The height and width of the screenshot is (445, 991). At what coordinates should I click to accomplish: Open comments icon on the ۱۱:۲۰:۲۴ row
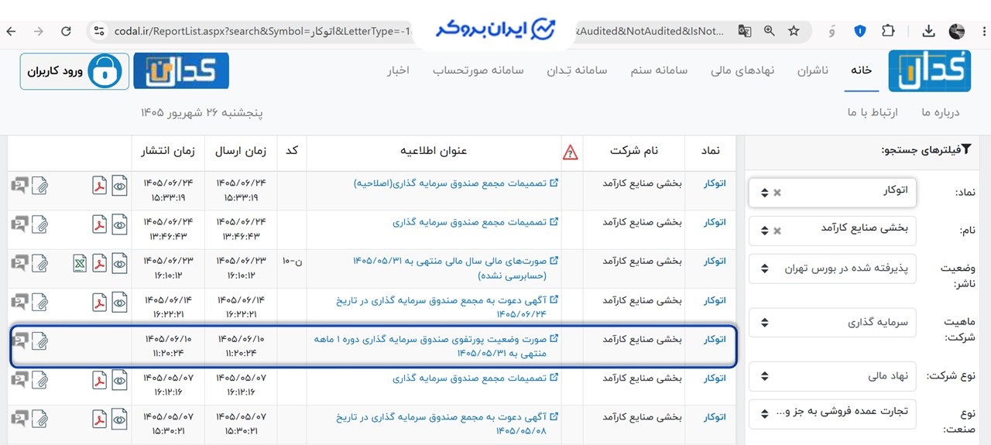(19, 341)
